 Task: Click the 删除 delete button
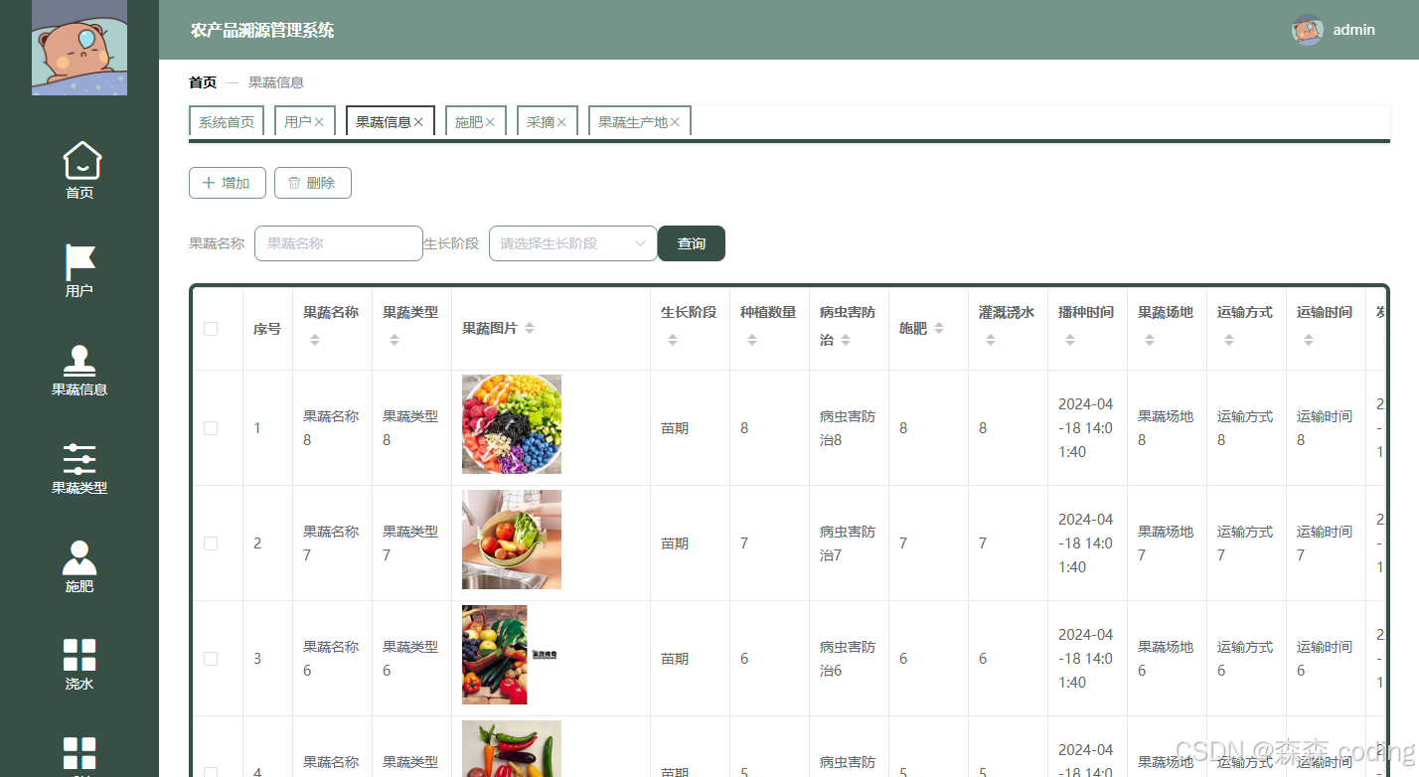tap(313, 183)
